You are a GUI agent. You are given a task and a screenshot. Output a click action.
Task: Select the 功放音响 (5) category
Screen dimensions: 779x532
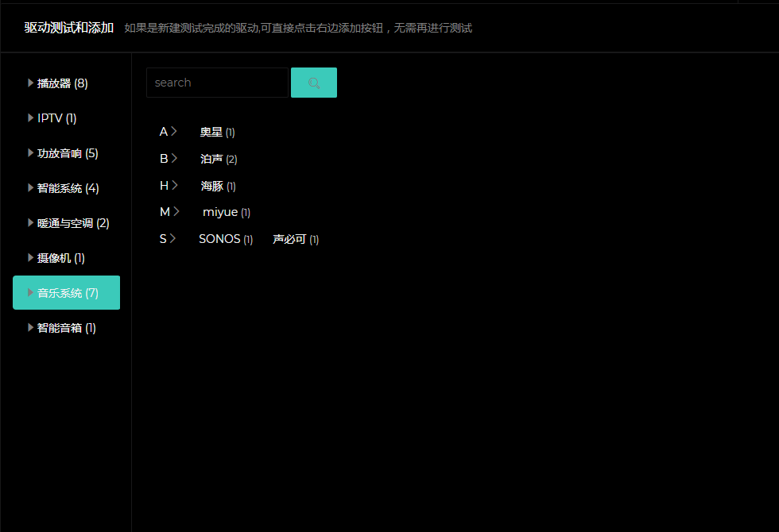coord(68,153)
